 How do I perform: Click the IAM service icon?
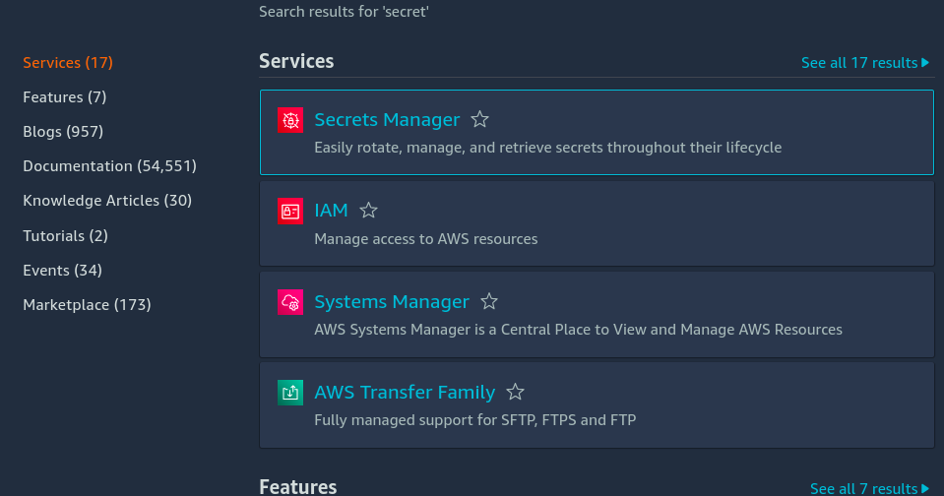[289, 211]
